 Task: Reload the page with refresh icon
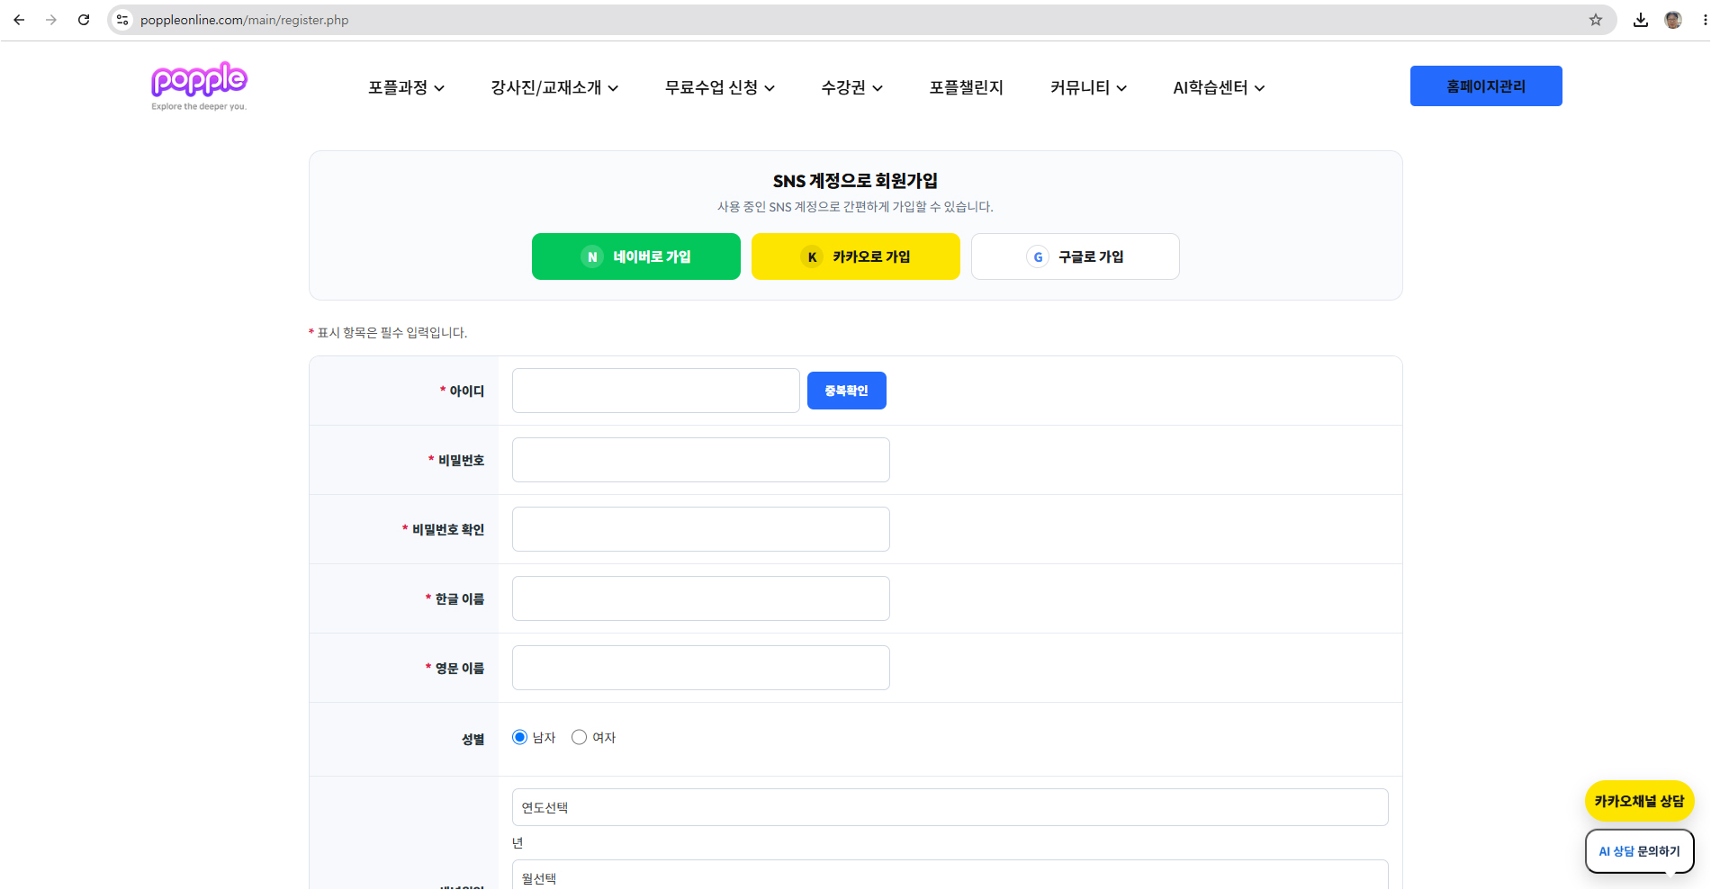point(84,20)
